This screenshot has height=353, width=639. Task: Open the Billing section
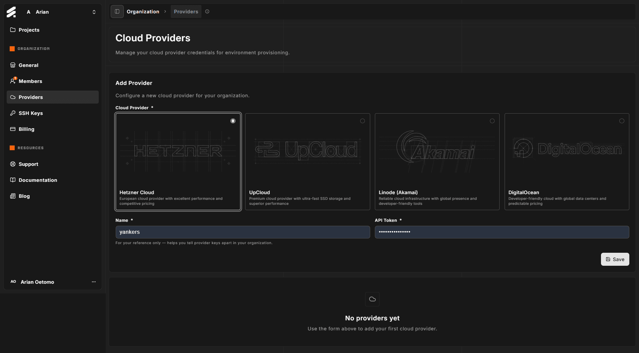click(53, 129)
